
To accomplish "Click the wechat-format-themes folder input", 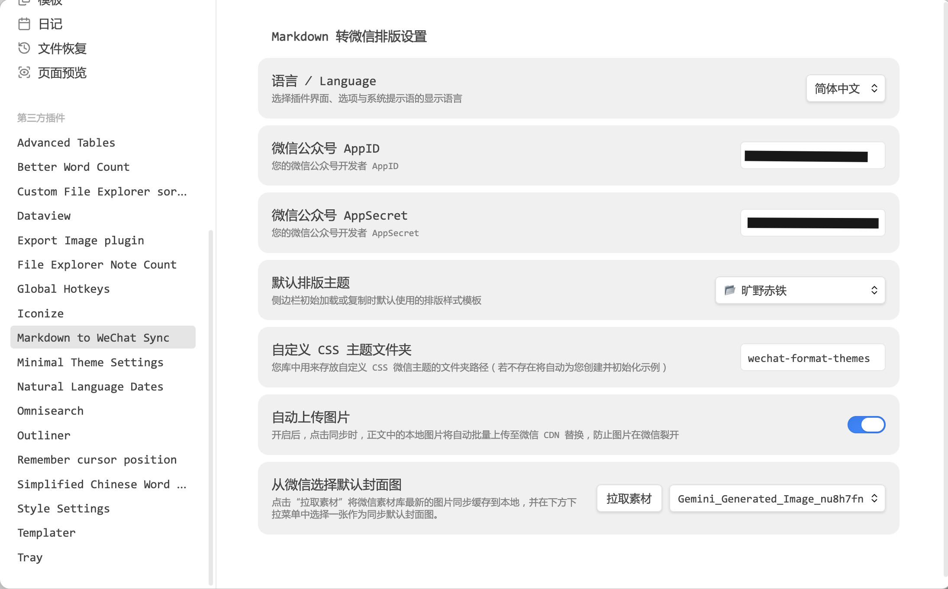I will [813, 358].
